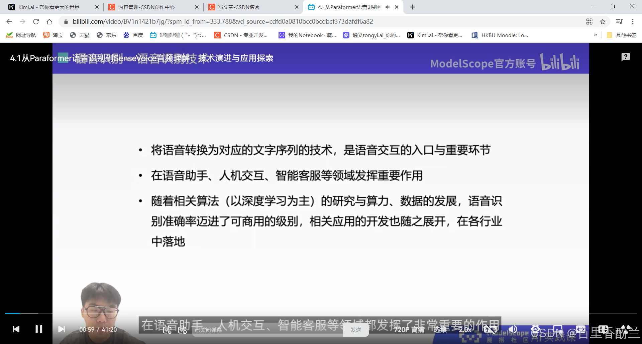
Task: Open the danmaku settings icon
Action: coord(182,330)
